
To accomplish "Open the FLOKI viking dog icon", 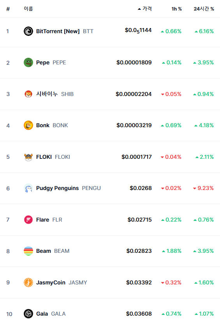I will [28, 157].
